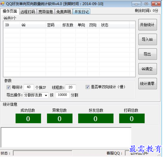Click the 单向 column header
Image resolution: width=164 pixels, height=158 pixels.
[x=82, y=25]
